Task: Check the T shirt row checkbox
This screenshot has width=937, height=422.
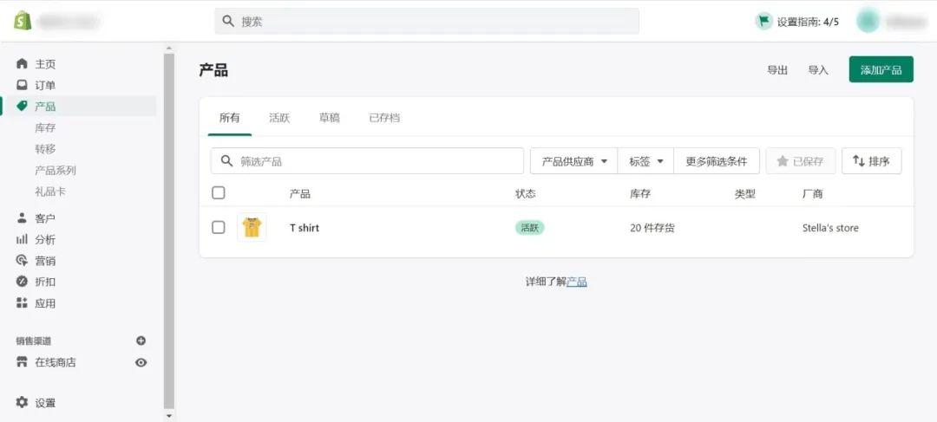Action: pos(219,228)
